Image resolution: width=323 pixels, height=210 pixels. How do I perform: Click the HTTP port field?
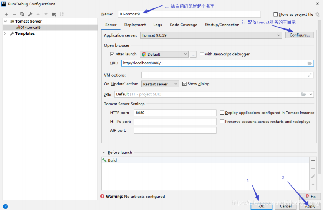pyautogui.click(x=175, y=113)
